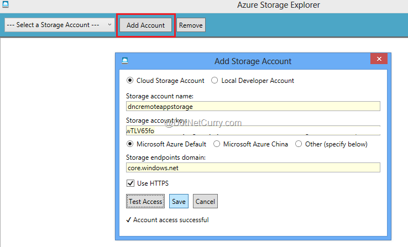Viewport: 408px width, 247px height.
Task: Click the Add Storage Account dialog icon
Action: [125, 61]
